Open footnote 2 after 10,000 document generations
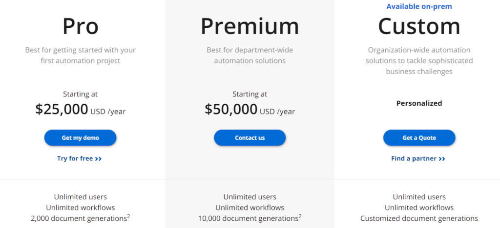Screen dimensions: 500x228 click(x=300, y=216)
